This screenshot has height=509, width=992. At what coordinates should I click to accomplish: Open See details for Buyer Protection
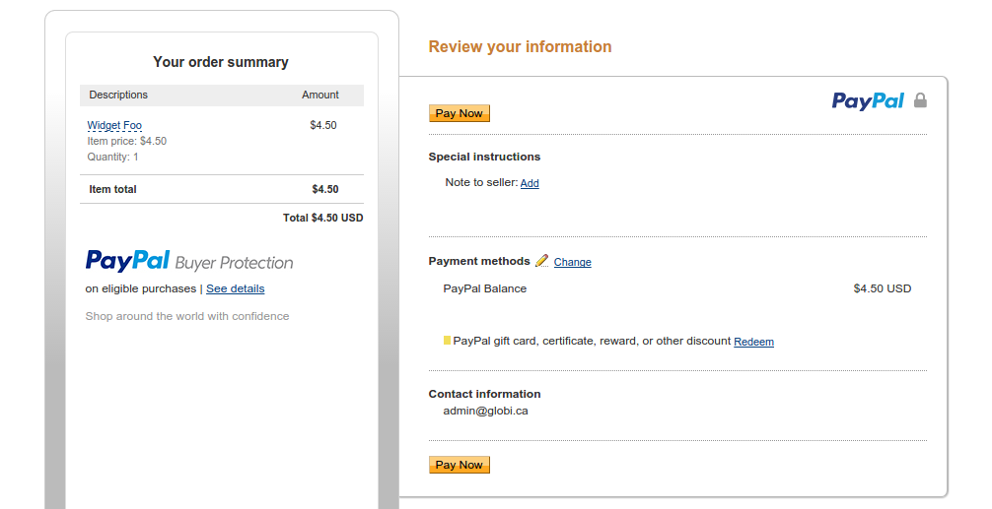(x=236, y=288)
